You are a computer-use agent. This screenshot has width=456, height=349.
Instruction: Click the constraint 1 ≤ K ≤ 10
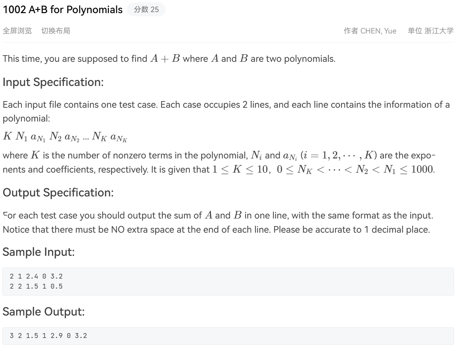coord(240,169)
